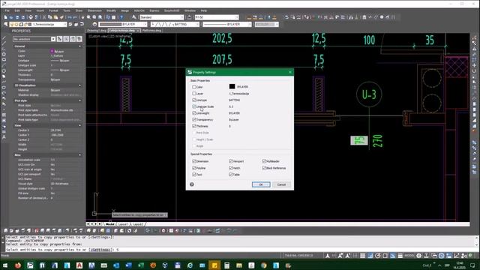Image resolution: width=480 pixels, height=270 pixels.
Task: Uncheck the Block Reference checkbox
Action: pos(264,168)
